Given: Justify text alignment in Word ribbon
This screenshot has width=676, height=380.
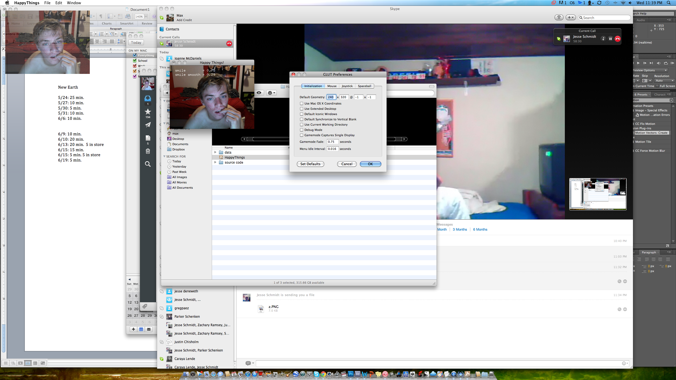Looking at the screenshot, I should 112,41.
